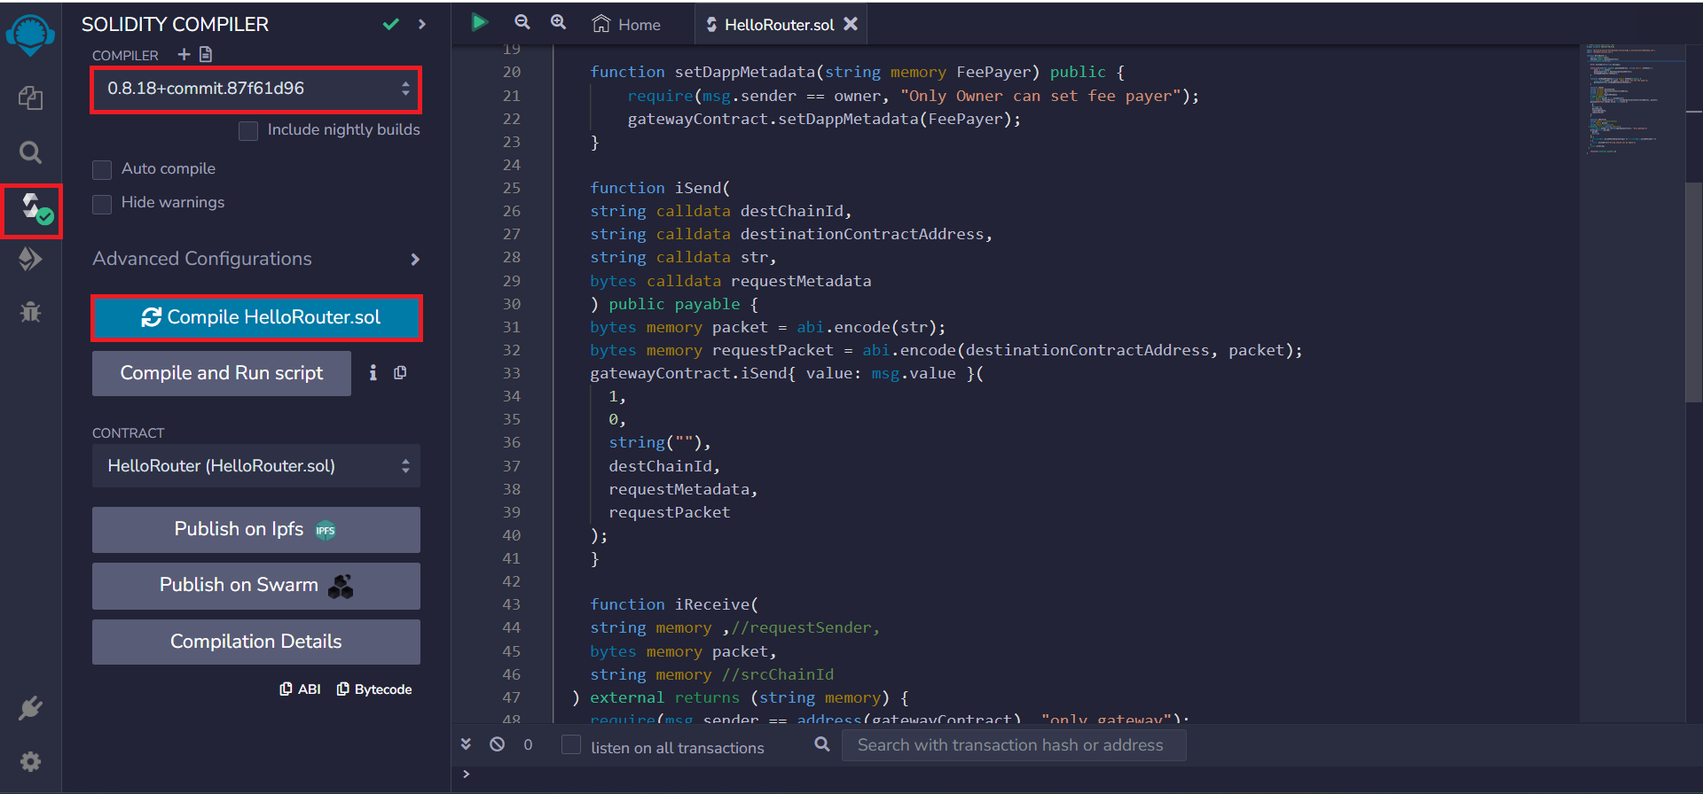Click the green Run script play icon
Image resolution: width=1703 pixels, height=794 pixels.
pos(480,23)
